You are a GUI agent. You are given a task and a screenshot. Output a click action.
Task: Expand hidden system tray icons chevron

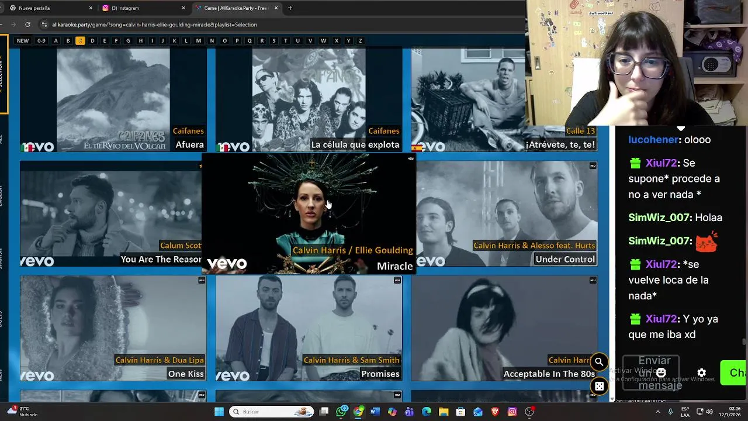(658, 412)
